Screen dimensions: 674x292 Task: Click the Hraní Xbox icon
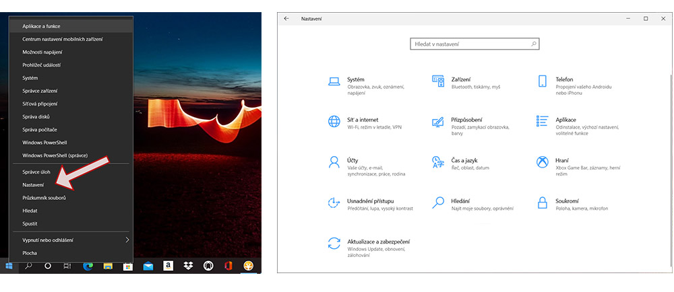pos(542,162)
